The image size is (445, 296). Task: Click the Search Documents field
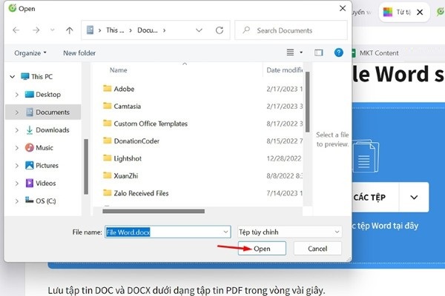[x=291, y=30]
